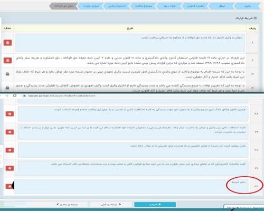Go to موضوع وکالت step tab
Screen dimensions: 264x211
tap(144, 6)
